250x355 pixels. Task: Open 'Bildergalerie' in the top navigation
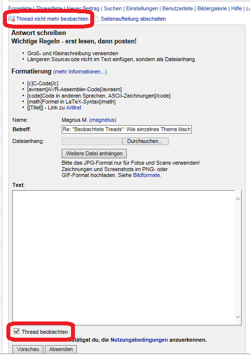(212, 8)
